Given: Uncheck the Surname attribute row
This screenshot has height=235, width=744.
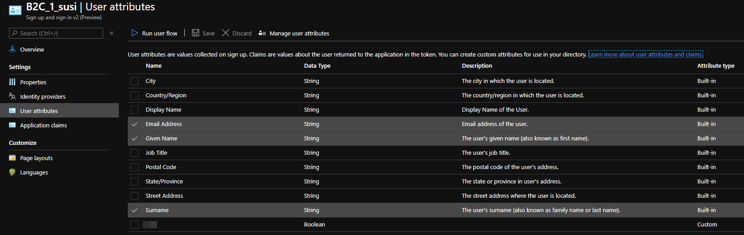Looking at the screenshot, I should click(x=135, y=210).
